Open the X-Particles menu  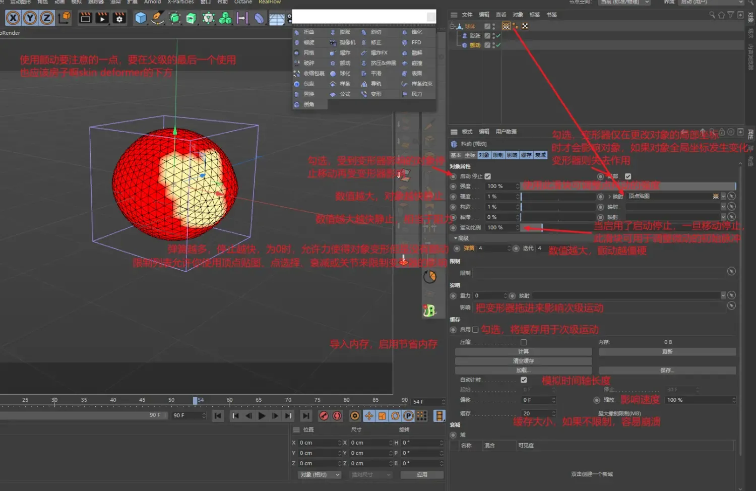pyautogui.click(x=180, y=3)
